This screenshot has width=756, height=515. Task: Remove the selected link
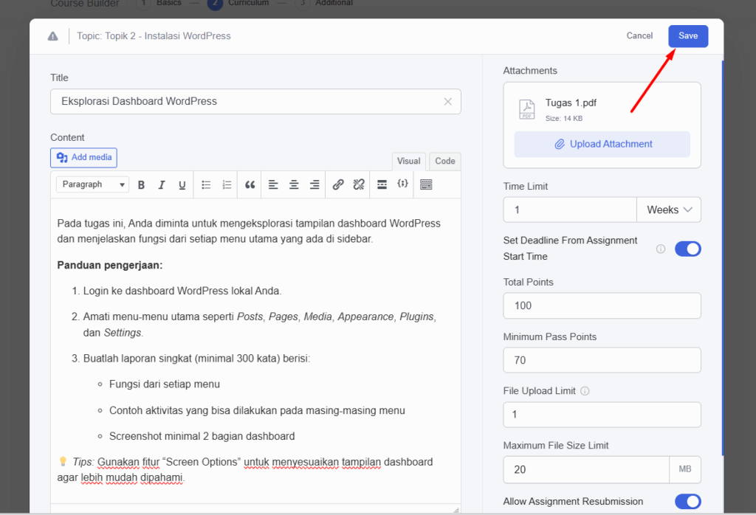tap(358, 184)
